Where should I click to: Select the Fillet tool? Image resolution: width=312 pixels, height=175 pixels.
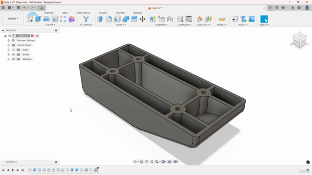tap(109, 19)
